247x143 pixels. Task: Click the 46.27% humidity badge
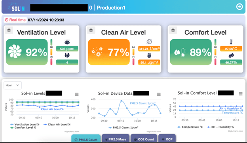pos(231,62)
